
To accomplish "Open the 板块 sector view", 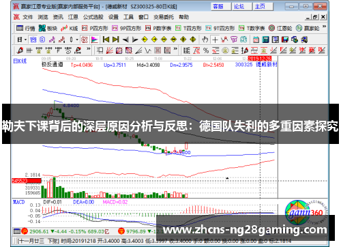I will tap(48, 28).
